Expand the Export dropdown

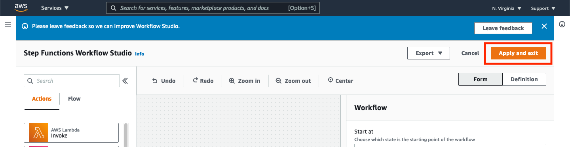(x=429, y=53)
